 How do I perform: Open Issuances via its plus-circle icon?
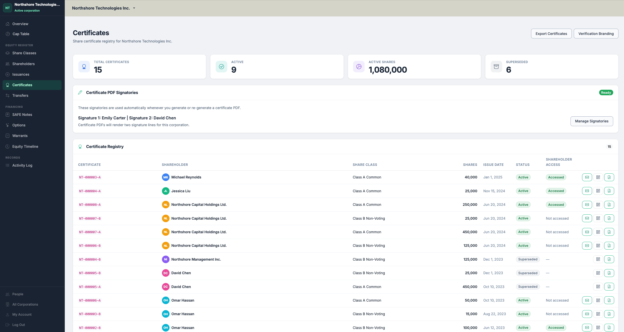(8, 74)
